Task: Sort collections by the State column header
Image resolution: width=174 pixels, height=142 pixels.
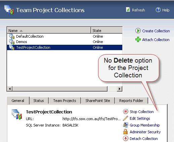Action: click(106, 30)
